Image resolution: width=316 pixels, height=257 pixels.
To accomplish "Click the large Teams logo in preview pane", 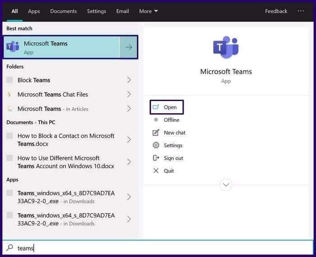I will tap(226, 48).
